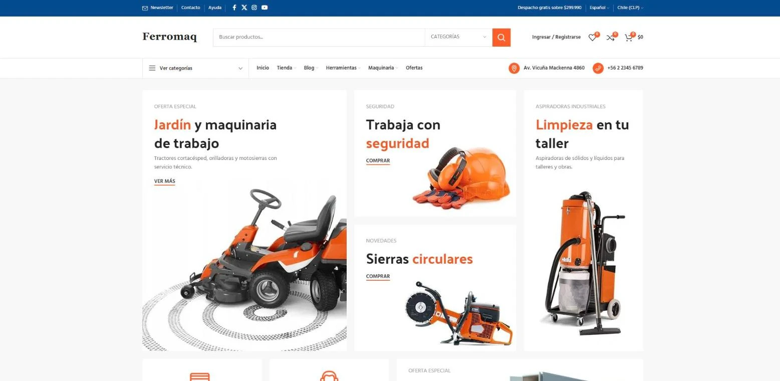Open the Blog menu item

click(311, 68)
